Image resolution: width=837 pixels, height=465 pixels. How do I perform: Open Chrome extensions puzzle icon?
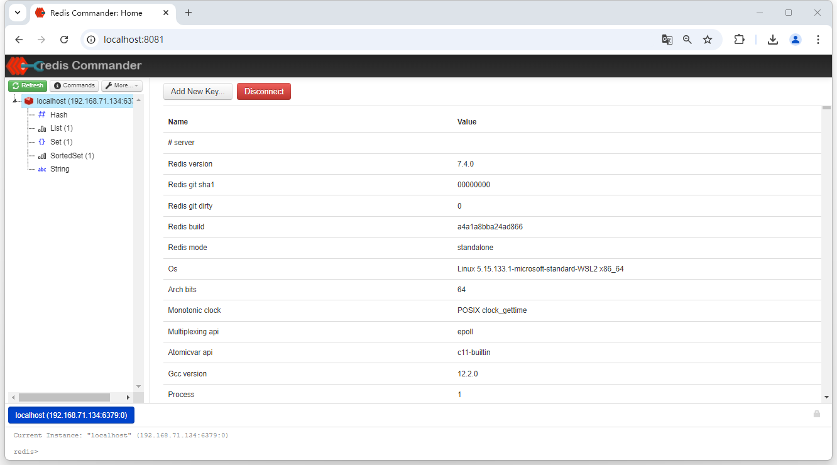click(x=739, y=40)
